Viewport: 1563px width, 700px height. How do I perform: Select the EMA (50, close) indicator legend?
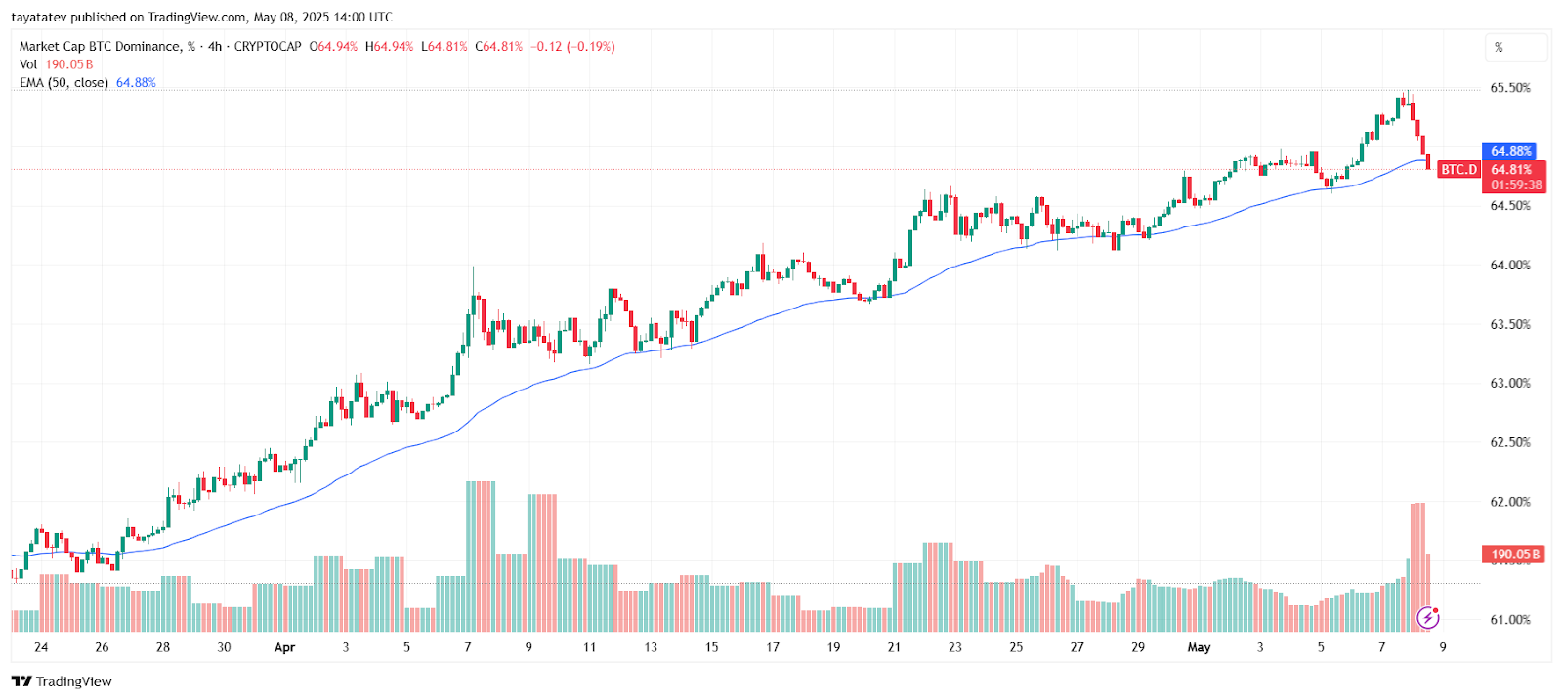tap(63, 83)
